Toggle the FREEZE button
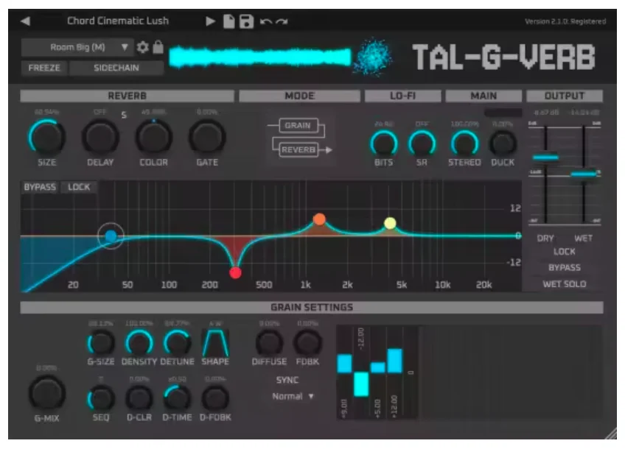This screenshot has height=449, width=625. [x=43, y=68]
